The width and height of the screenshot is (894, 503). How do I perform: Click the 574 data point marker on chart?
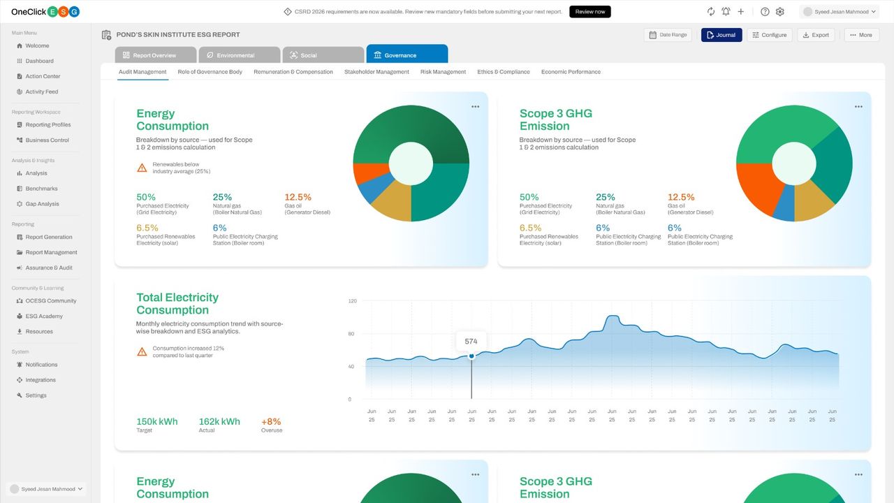click(471, 356)
